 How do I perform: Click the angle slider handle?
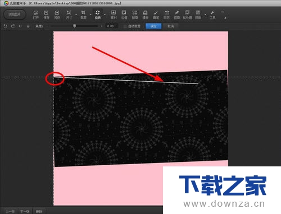pos(74,26)
